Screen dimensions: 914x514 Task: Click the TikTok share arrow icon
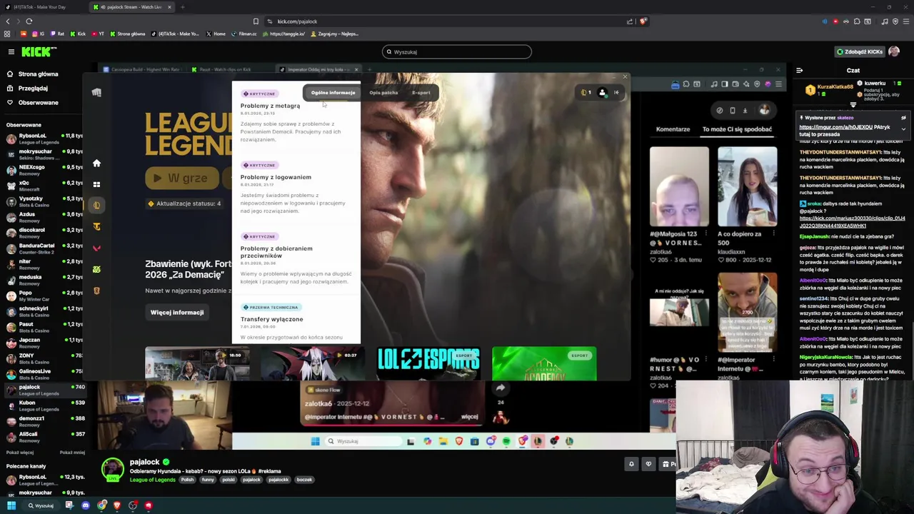(x=501, y=388)
